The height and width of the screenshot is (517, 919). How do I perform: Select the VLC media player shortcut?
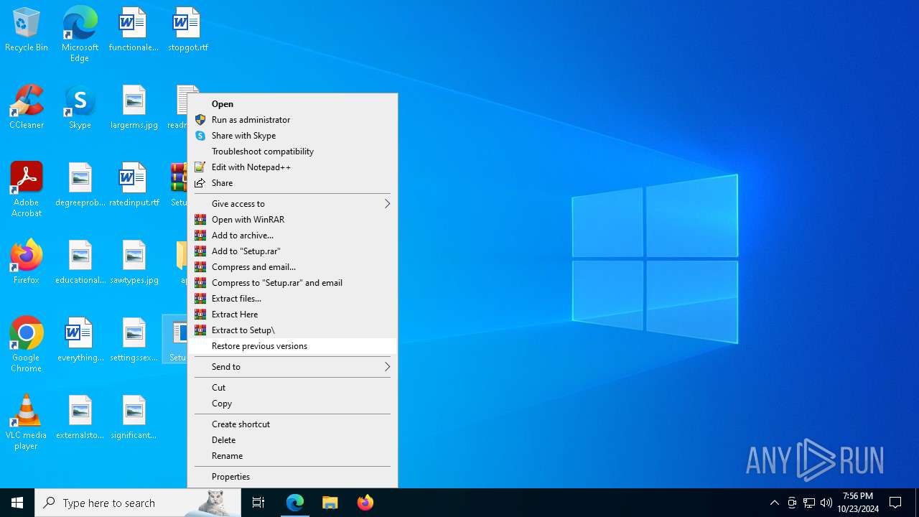pos(27,422)
